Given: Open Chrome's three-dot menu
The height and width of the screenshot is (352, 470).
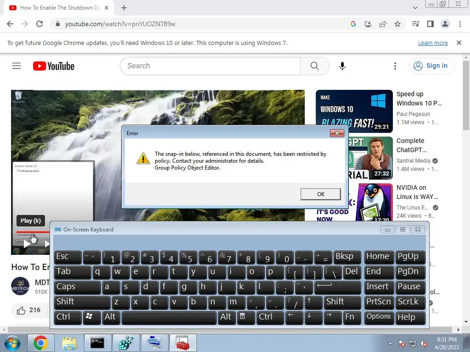Looking at the screenshot, I should coord(460,24).
